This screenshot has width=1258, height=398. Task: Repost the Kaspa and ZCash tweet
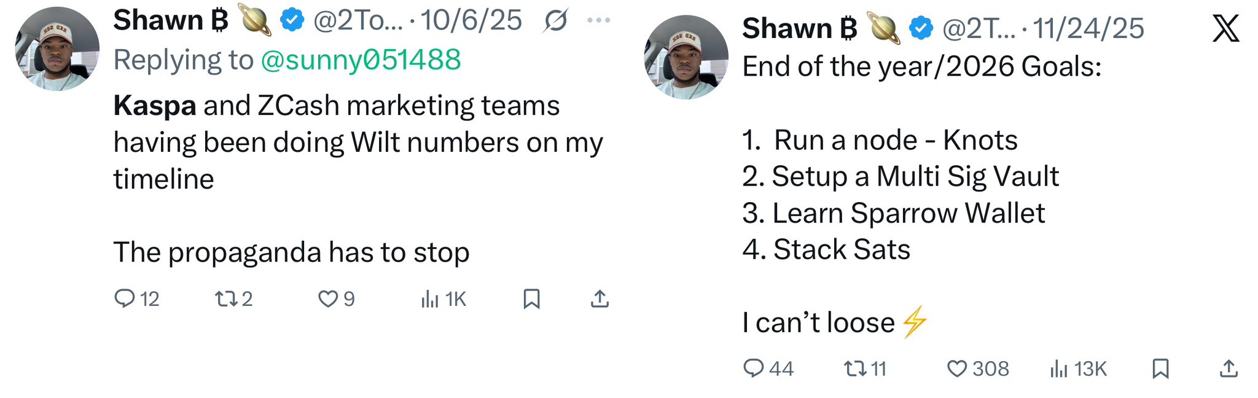pos(225,298)
